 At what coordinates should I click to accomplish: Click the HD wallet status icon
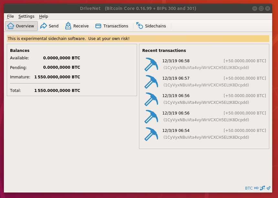click(x=256, y=188)
